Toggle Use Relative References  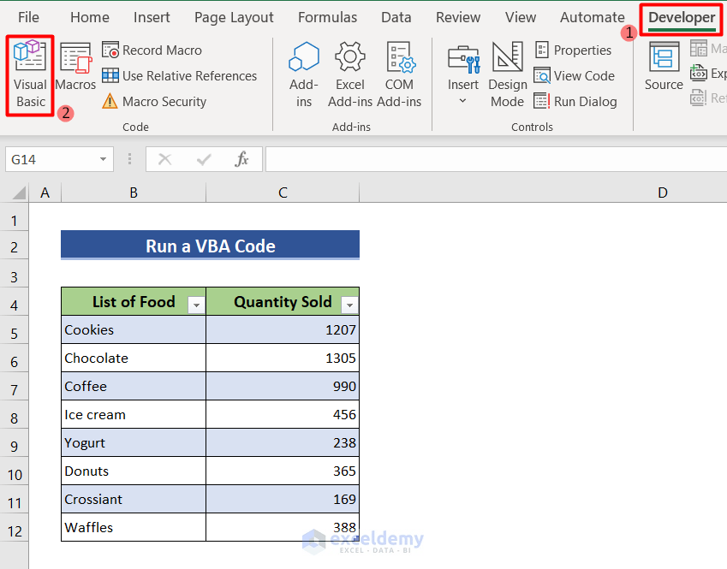point(181,75)
